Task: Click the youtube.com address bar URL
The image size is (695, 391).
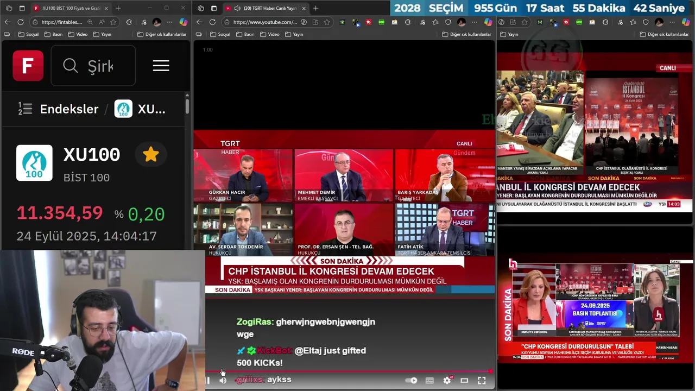Action: tap(265, 22)
